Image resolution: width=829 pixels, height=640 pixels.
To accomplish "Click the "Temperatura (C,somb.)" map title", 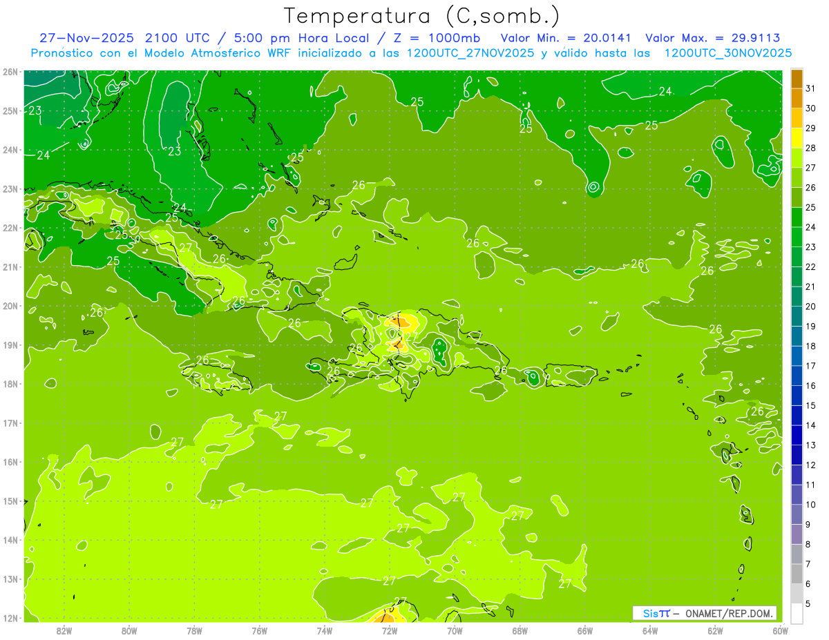I will (x=422, y=16).
